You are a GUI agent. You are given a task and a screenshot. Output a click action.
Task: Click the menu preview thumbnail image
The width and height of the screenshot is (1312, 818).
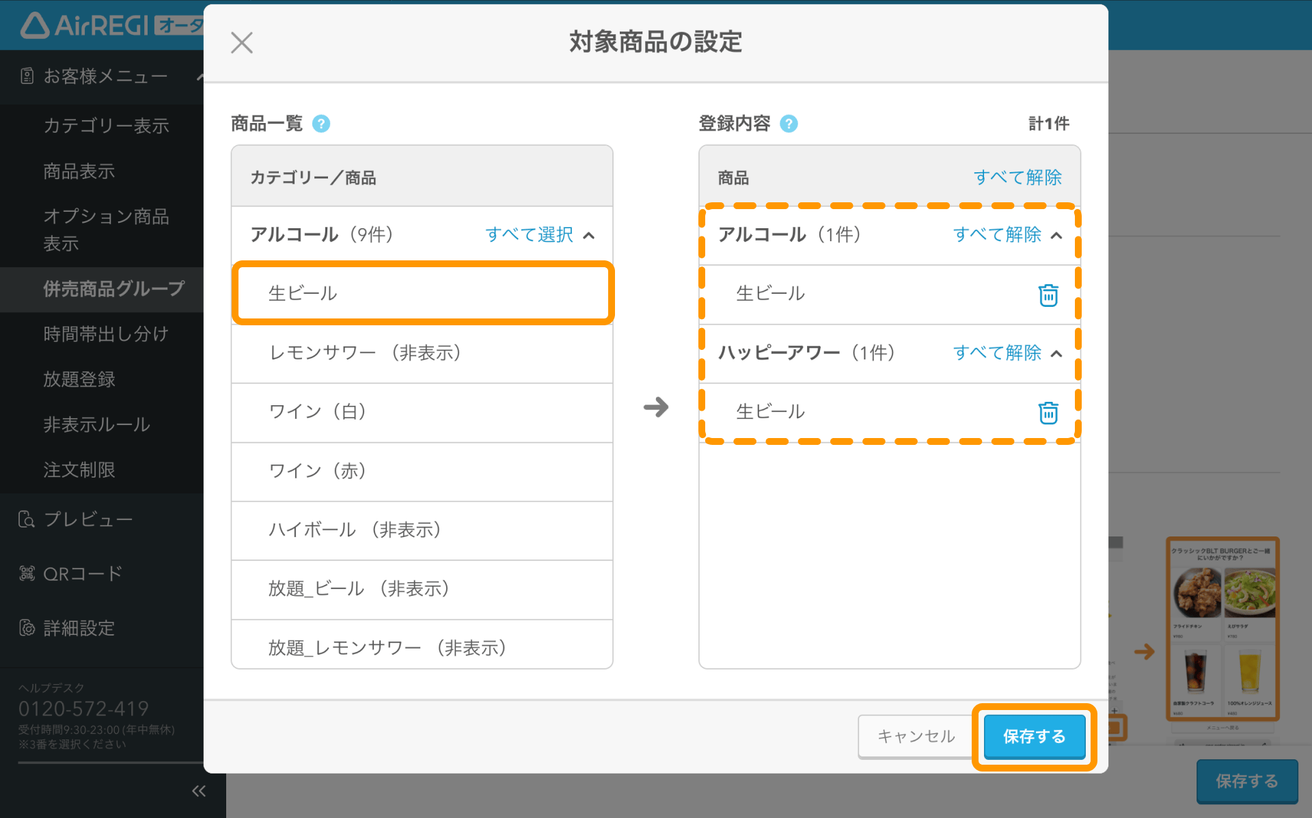pyautogui.click(x=1222, y=629)
